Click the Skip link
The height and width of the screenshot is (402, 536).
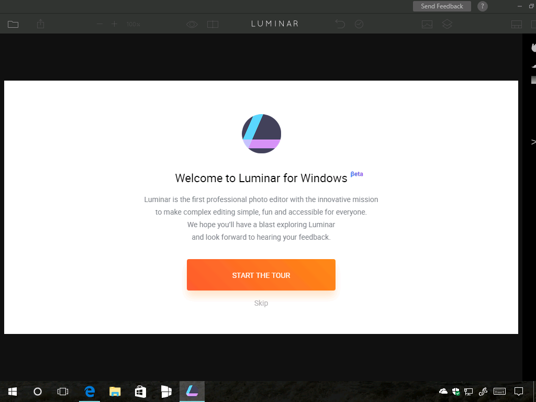point(261,303)
